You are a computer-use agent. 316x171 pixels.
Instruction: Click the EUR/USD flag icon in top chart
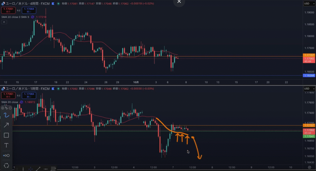2,4
